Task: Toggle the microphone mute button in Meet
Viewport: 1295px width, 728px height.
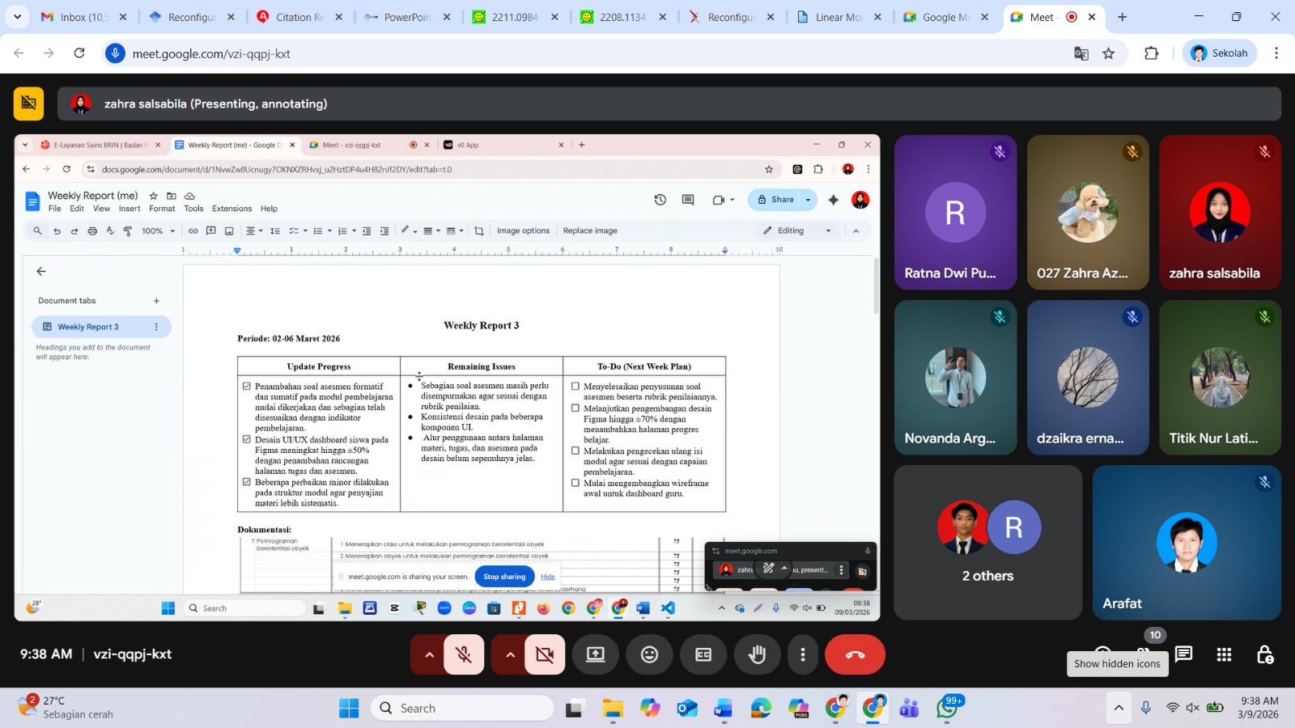Action: 464,654
